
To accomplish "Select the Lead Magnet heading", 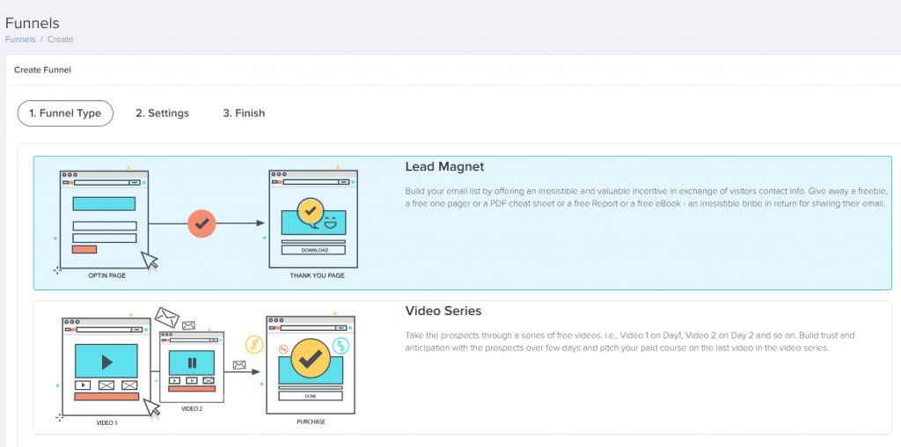I will tap(444, 166).
